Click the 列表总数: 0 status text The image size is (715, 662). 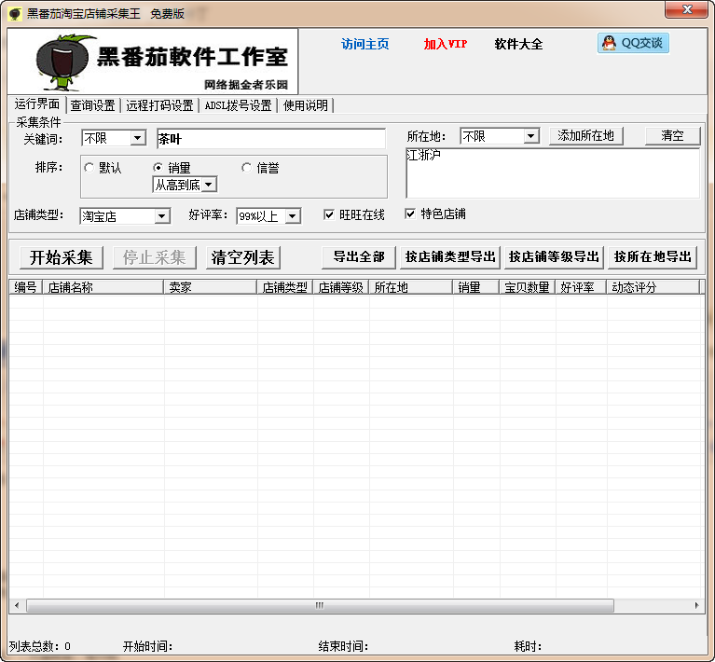pyautogui.click(x=40, y=646)
